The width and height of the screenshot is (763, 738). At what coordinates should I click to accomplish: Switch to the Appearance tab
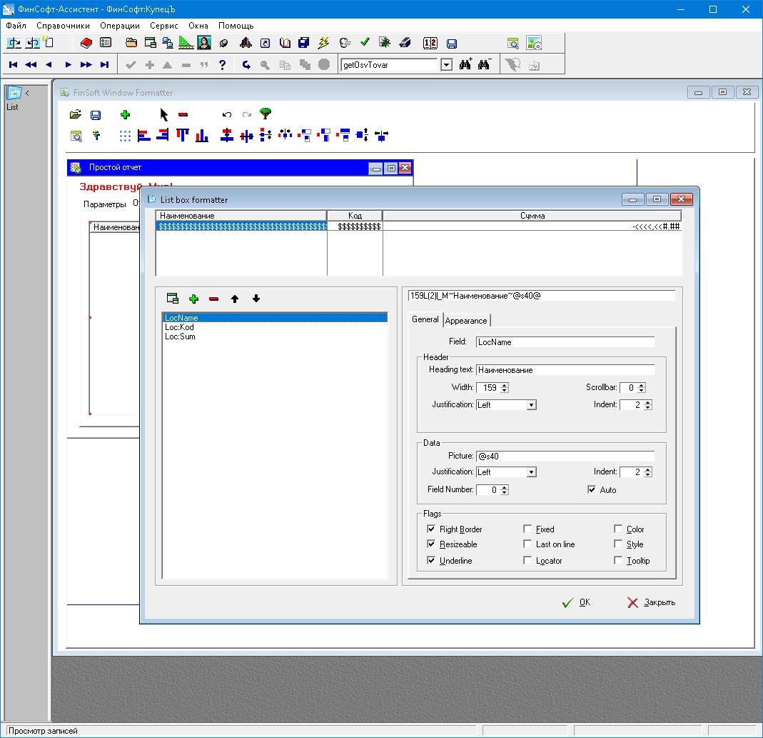coord(466,321)
